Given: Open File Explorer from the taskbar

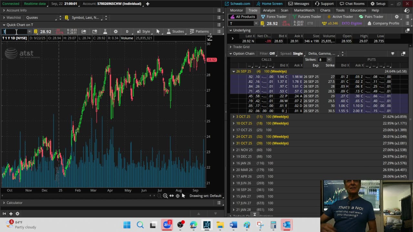Looking at the screenshot, I should [x=220, y=225].
